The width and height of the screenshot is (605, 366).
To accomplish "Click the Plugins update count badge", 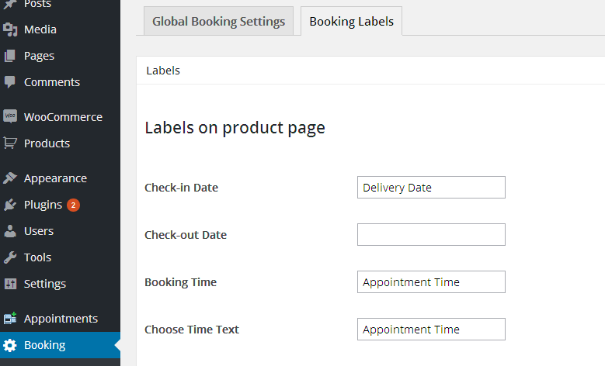I will [73, 205].
